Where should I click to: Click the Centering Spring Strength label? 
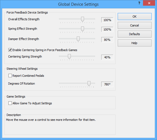point(25,56)
